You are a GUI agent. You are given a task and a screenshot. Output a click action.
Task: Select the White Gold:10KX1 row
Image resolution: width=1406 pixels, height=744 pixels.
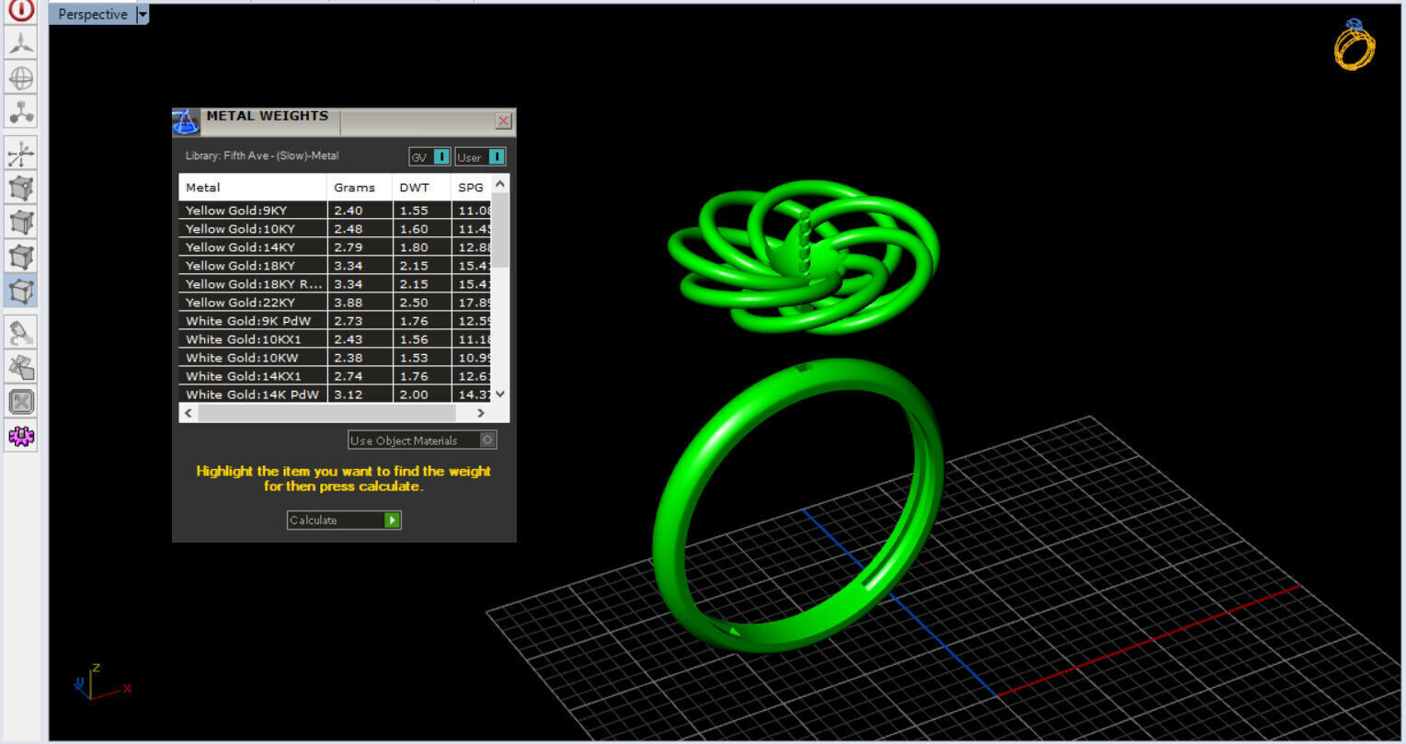click(x=336, y=339)
